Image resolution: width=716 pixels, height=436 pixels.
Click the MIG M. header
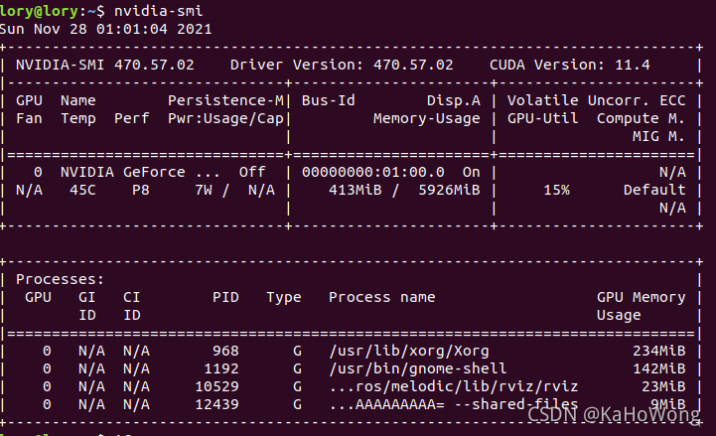click(658, 136)
